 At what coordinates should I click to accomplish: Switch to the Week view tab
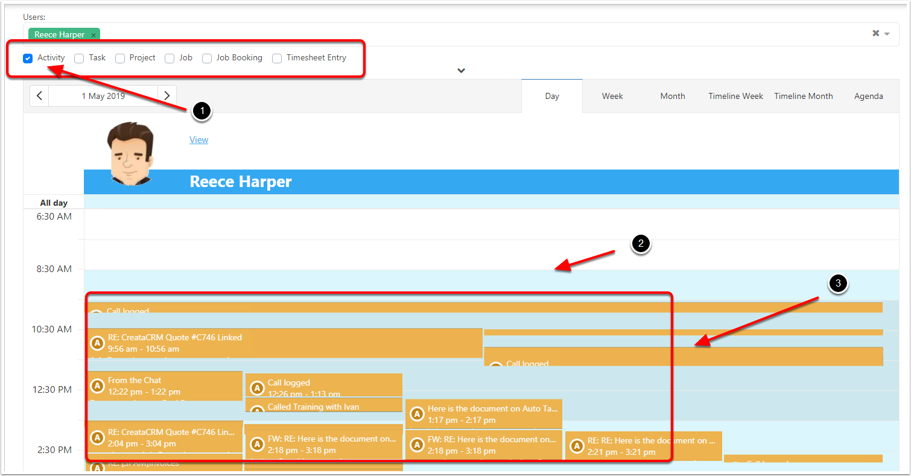[x=612, y=96]
